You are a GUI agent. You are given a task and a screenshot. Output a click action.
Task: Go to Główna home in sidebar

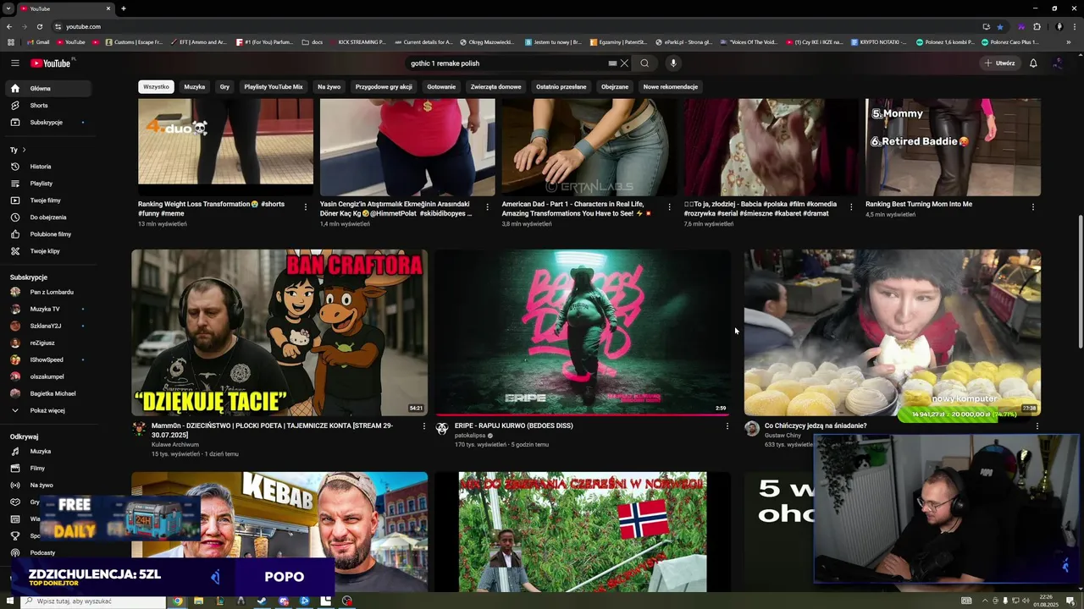[48, 88]
